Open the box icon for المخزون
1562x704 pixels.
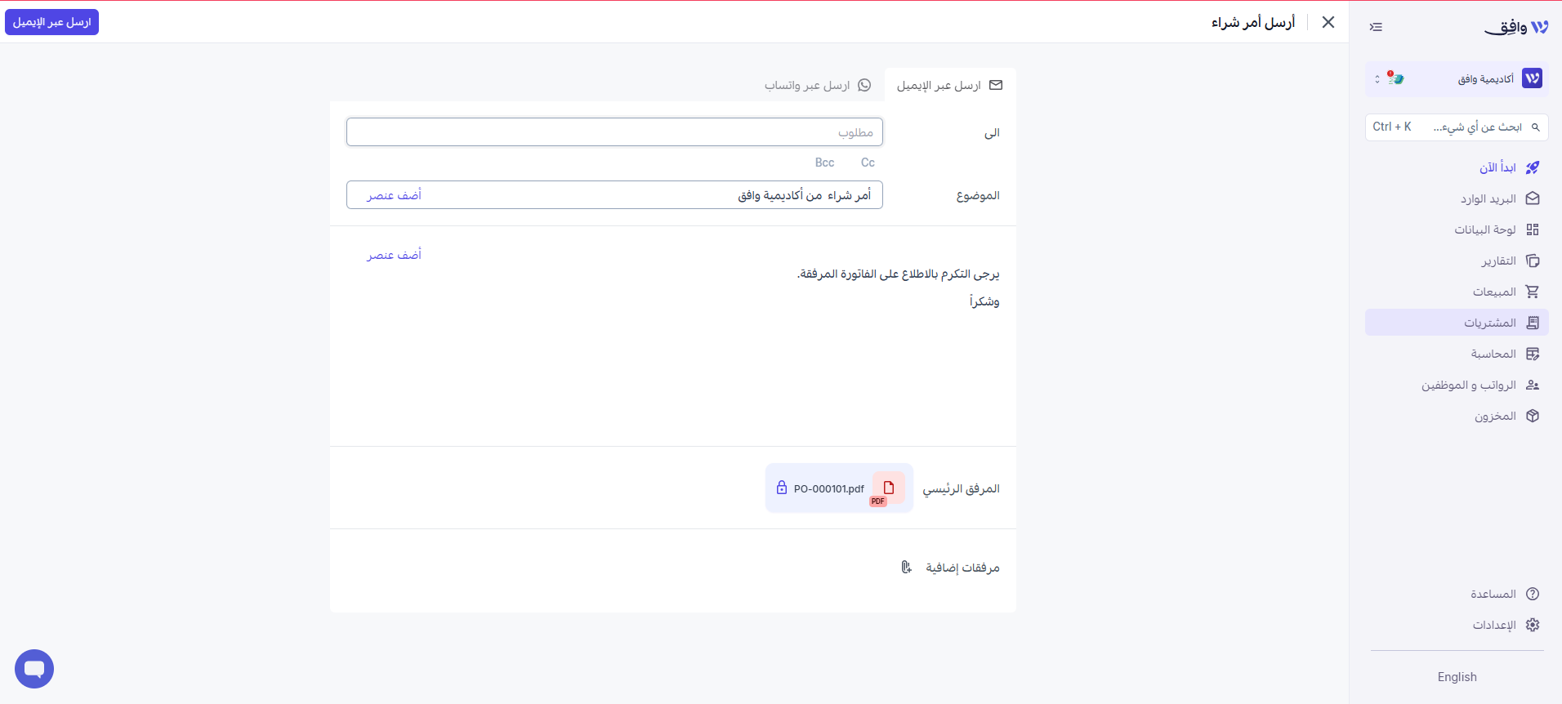click(1533, 416)
